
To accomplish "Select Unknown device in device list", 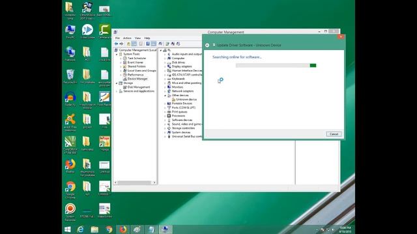I will 186,99.
